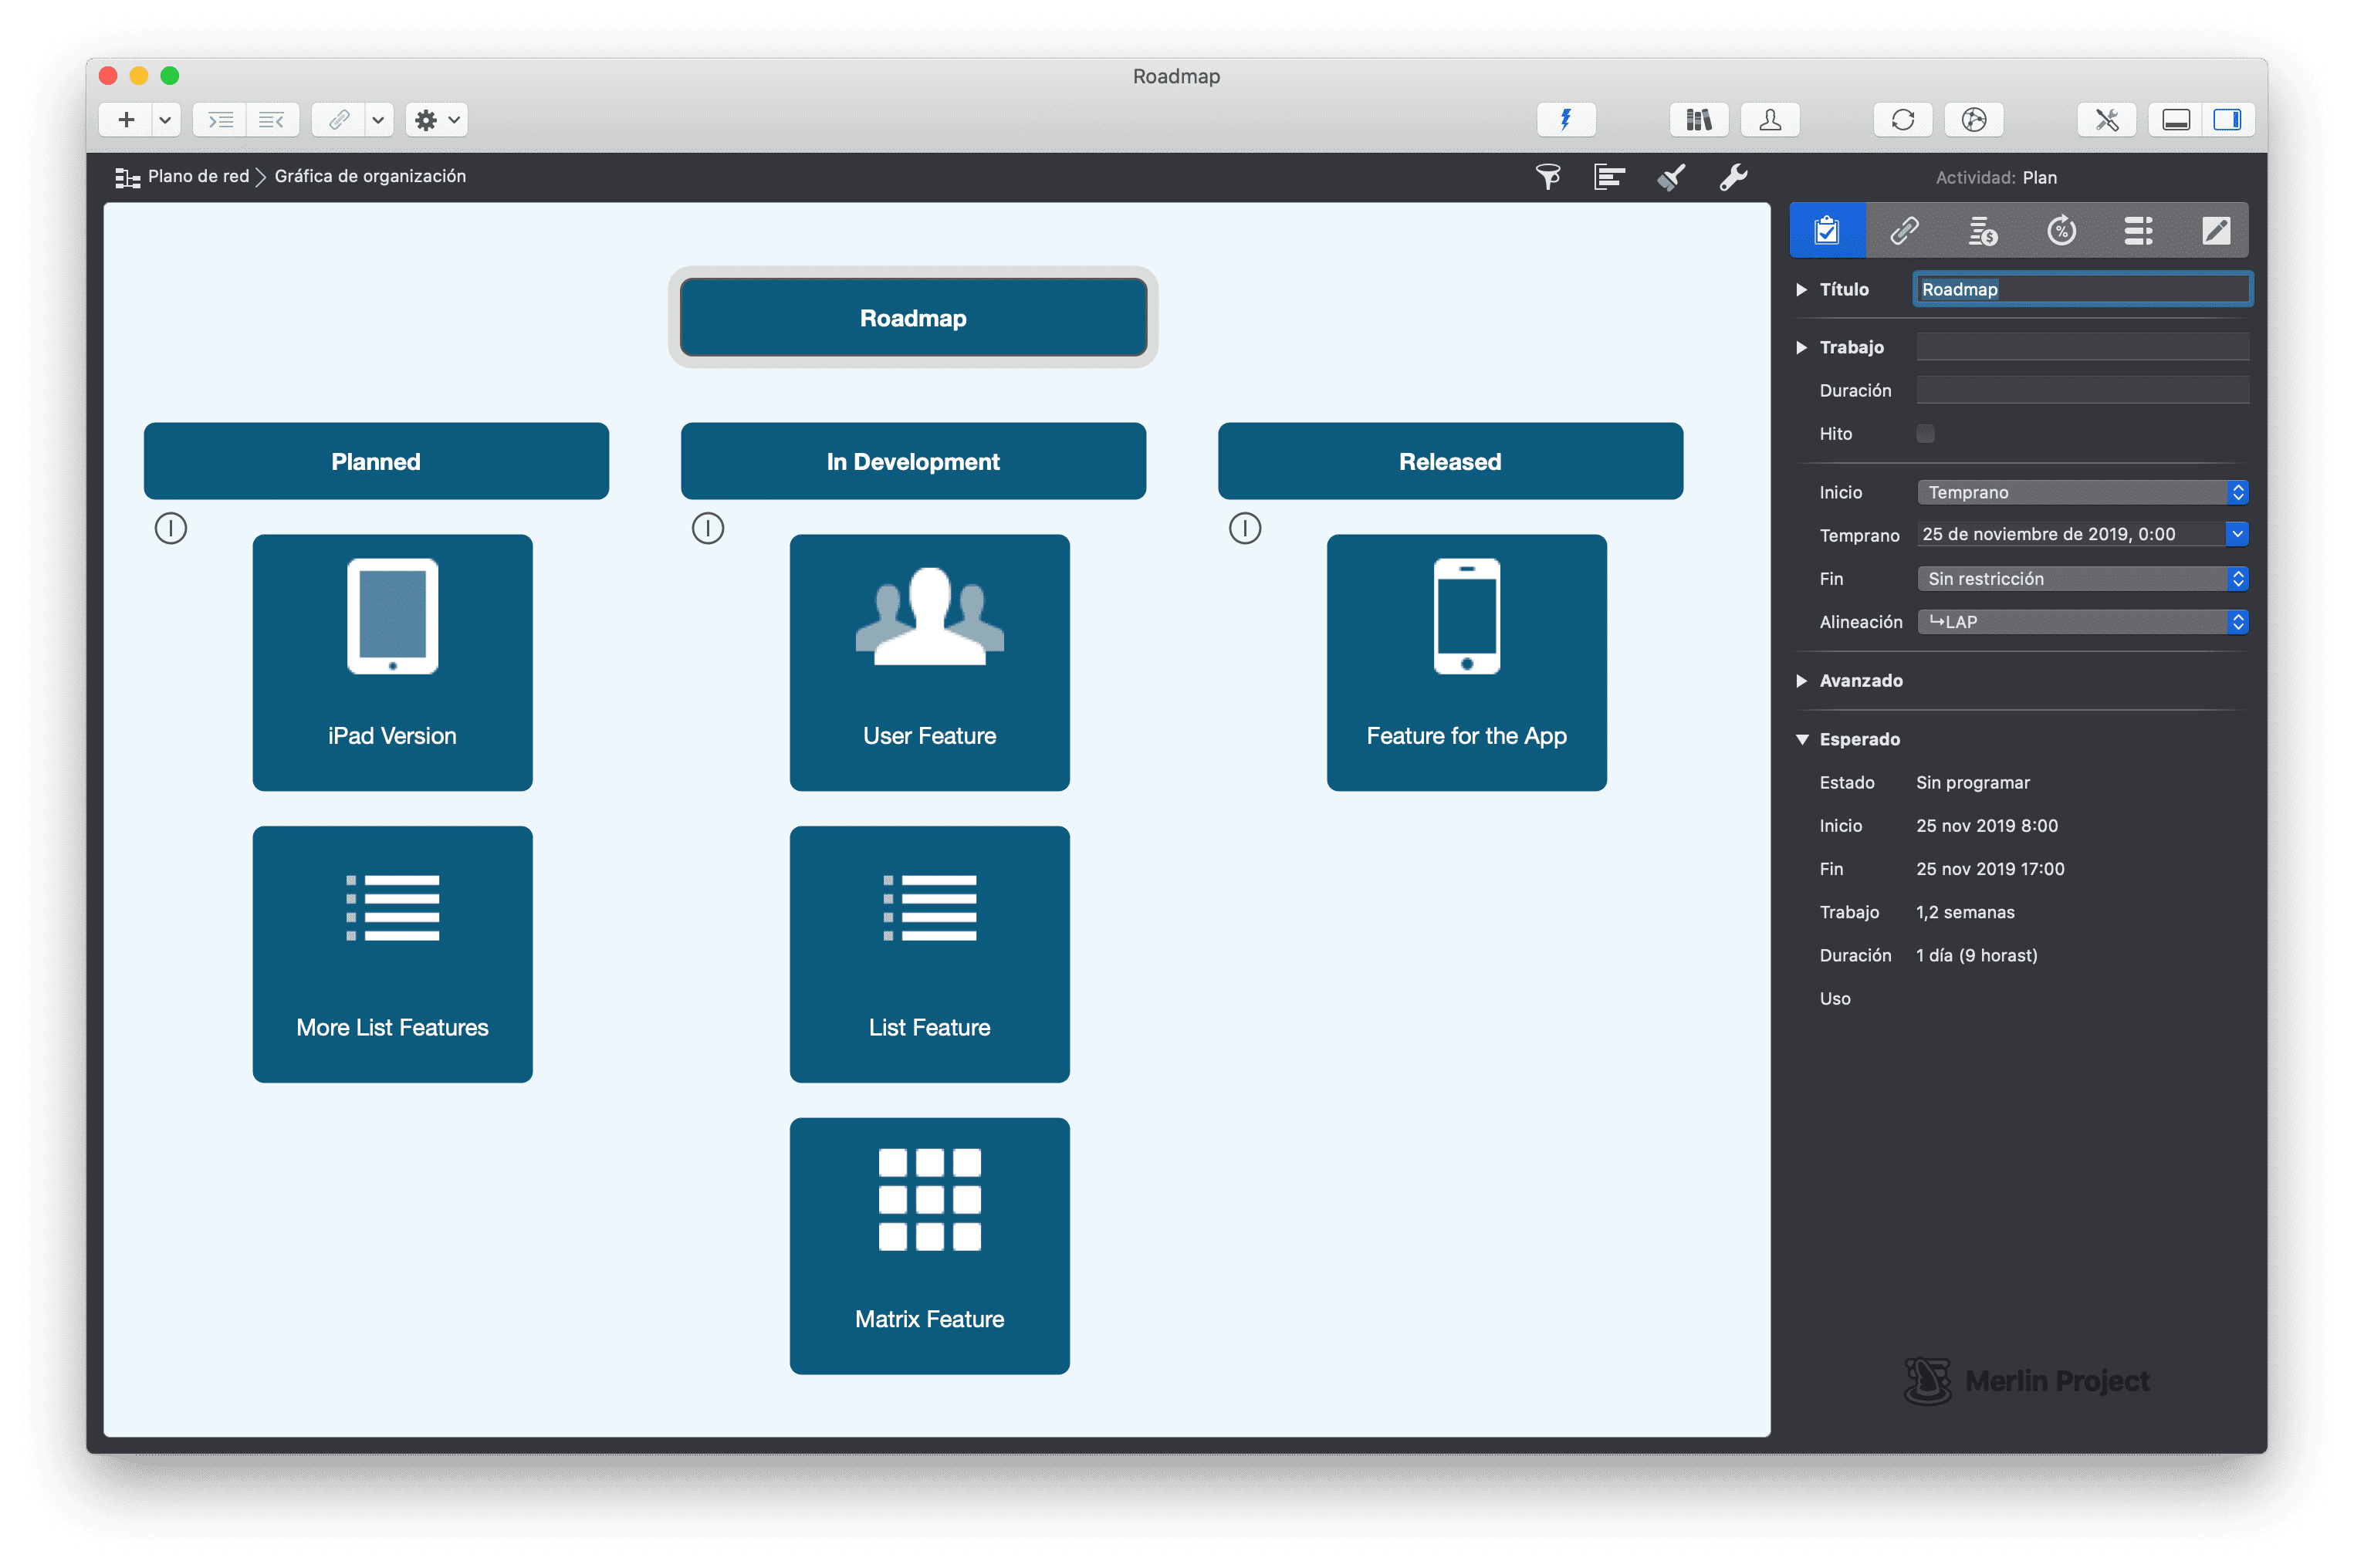Switch to the progress percent inspector tab
This screenshot has height=1568, width=2354.
2060,231
